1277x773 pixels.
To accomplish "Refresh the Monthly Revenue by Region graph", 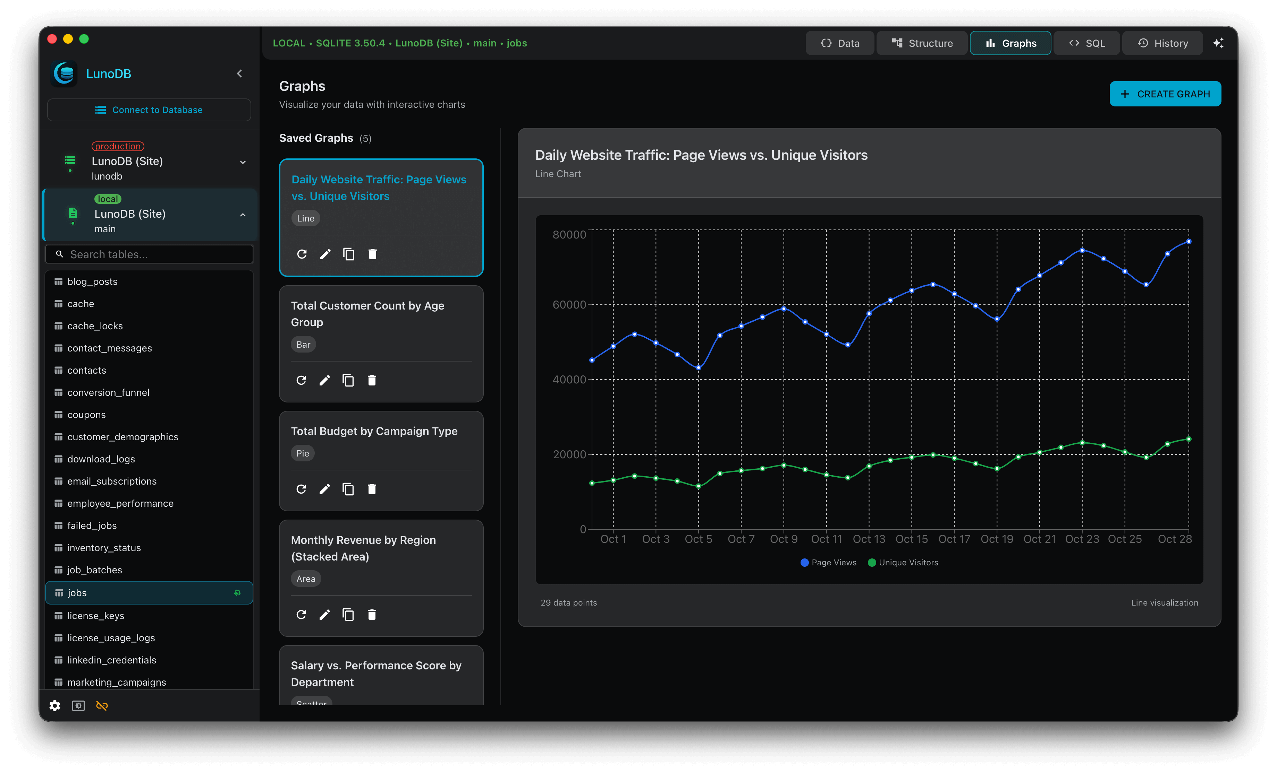I will click(301, 614).
